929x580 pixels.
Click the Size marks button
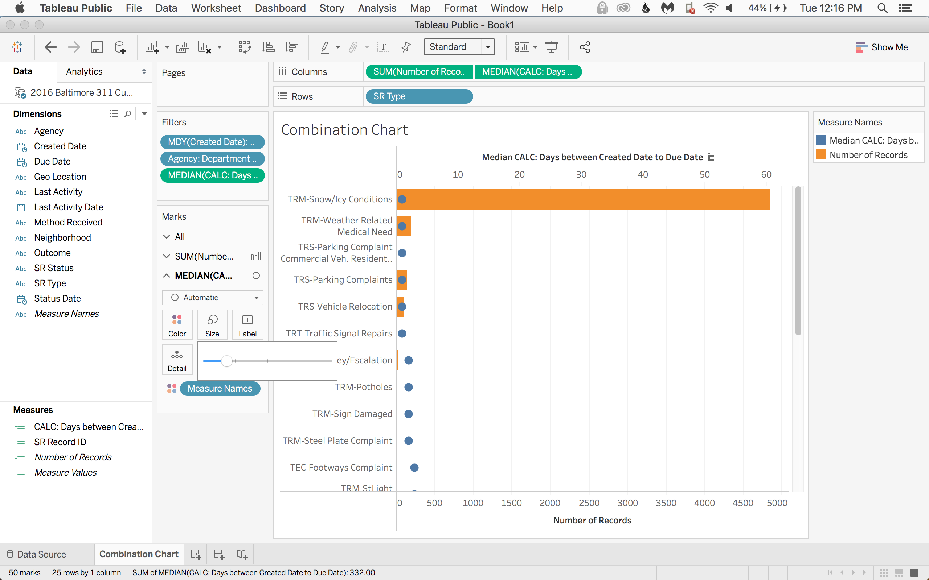(x=212, y=325)
